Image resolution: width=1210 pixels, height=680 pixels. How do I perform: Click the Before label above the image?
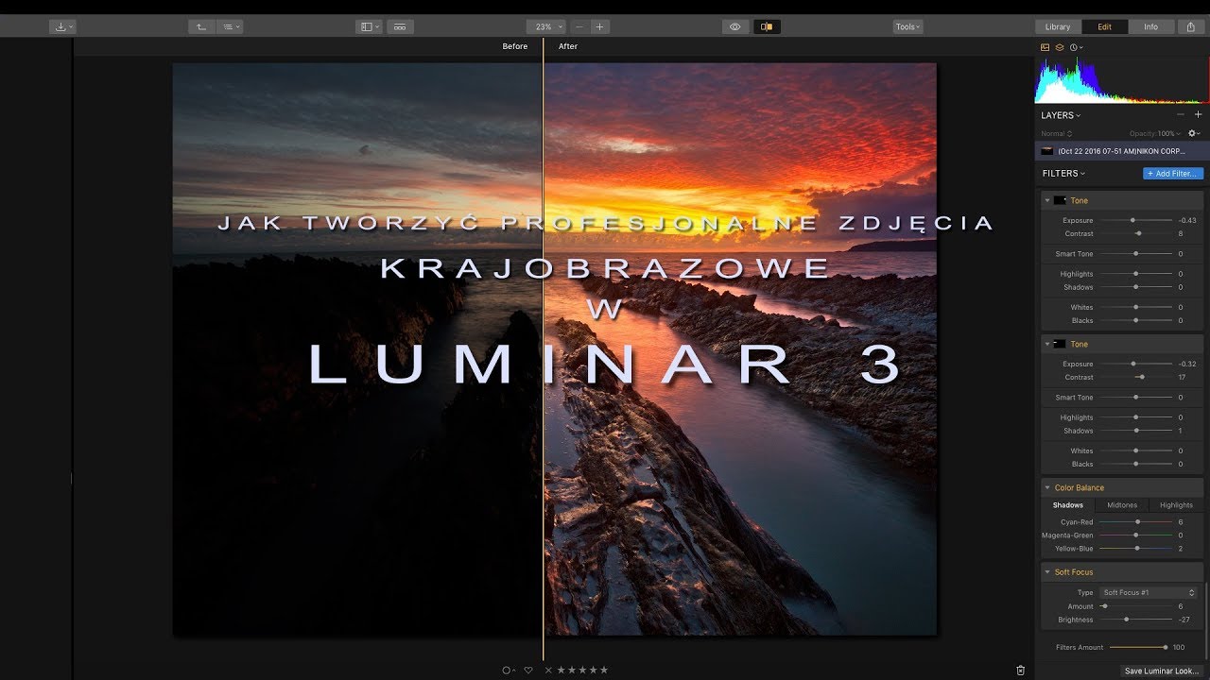[515, 46]
